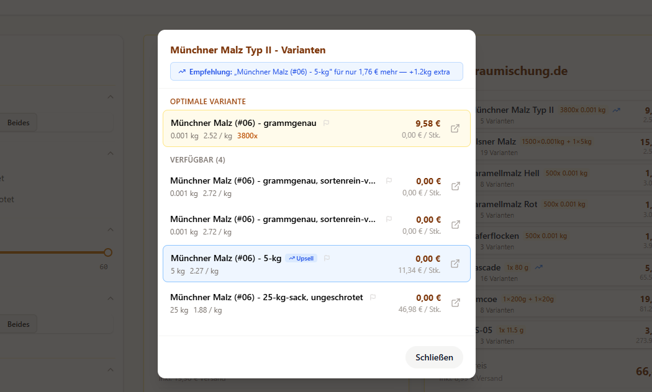
Task: Toggle the lower Beides filter option
Action: click(x=19, y=324)
